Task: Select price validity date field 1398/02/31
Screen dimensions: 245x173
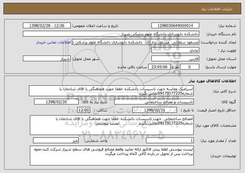Action: (155, 110)
